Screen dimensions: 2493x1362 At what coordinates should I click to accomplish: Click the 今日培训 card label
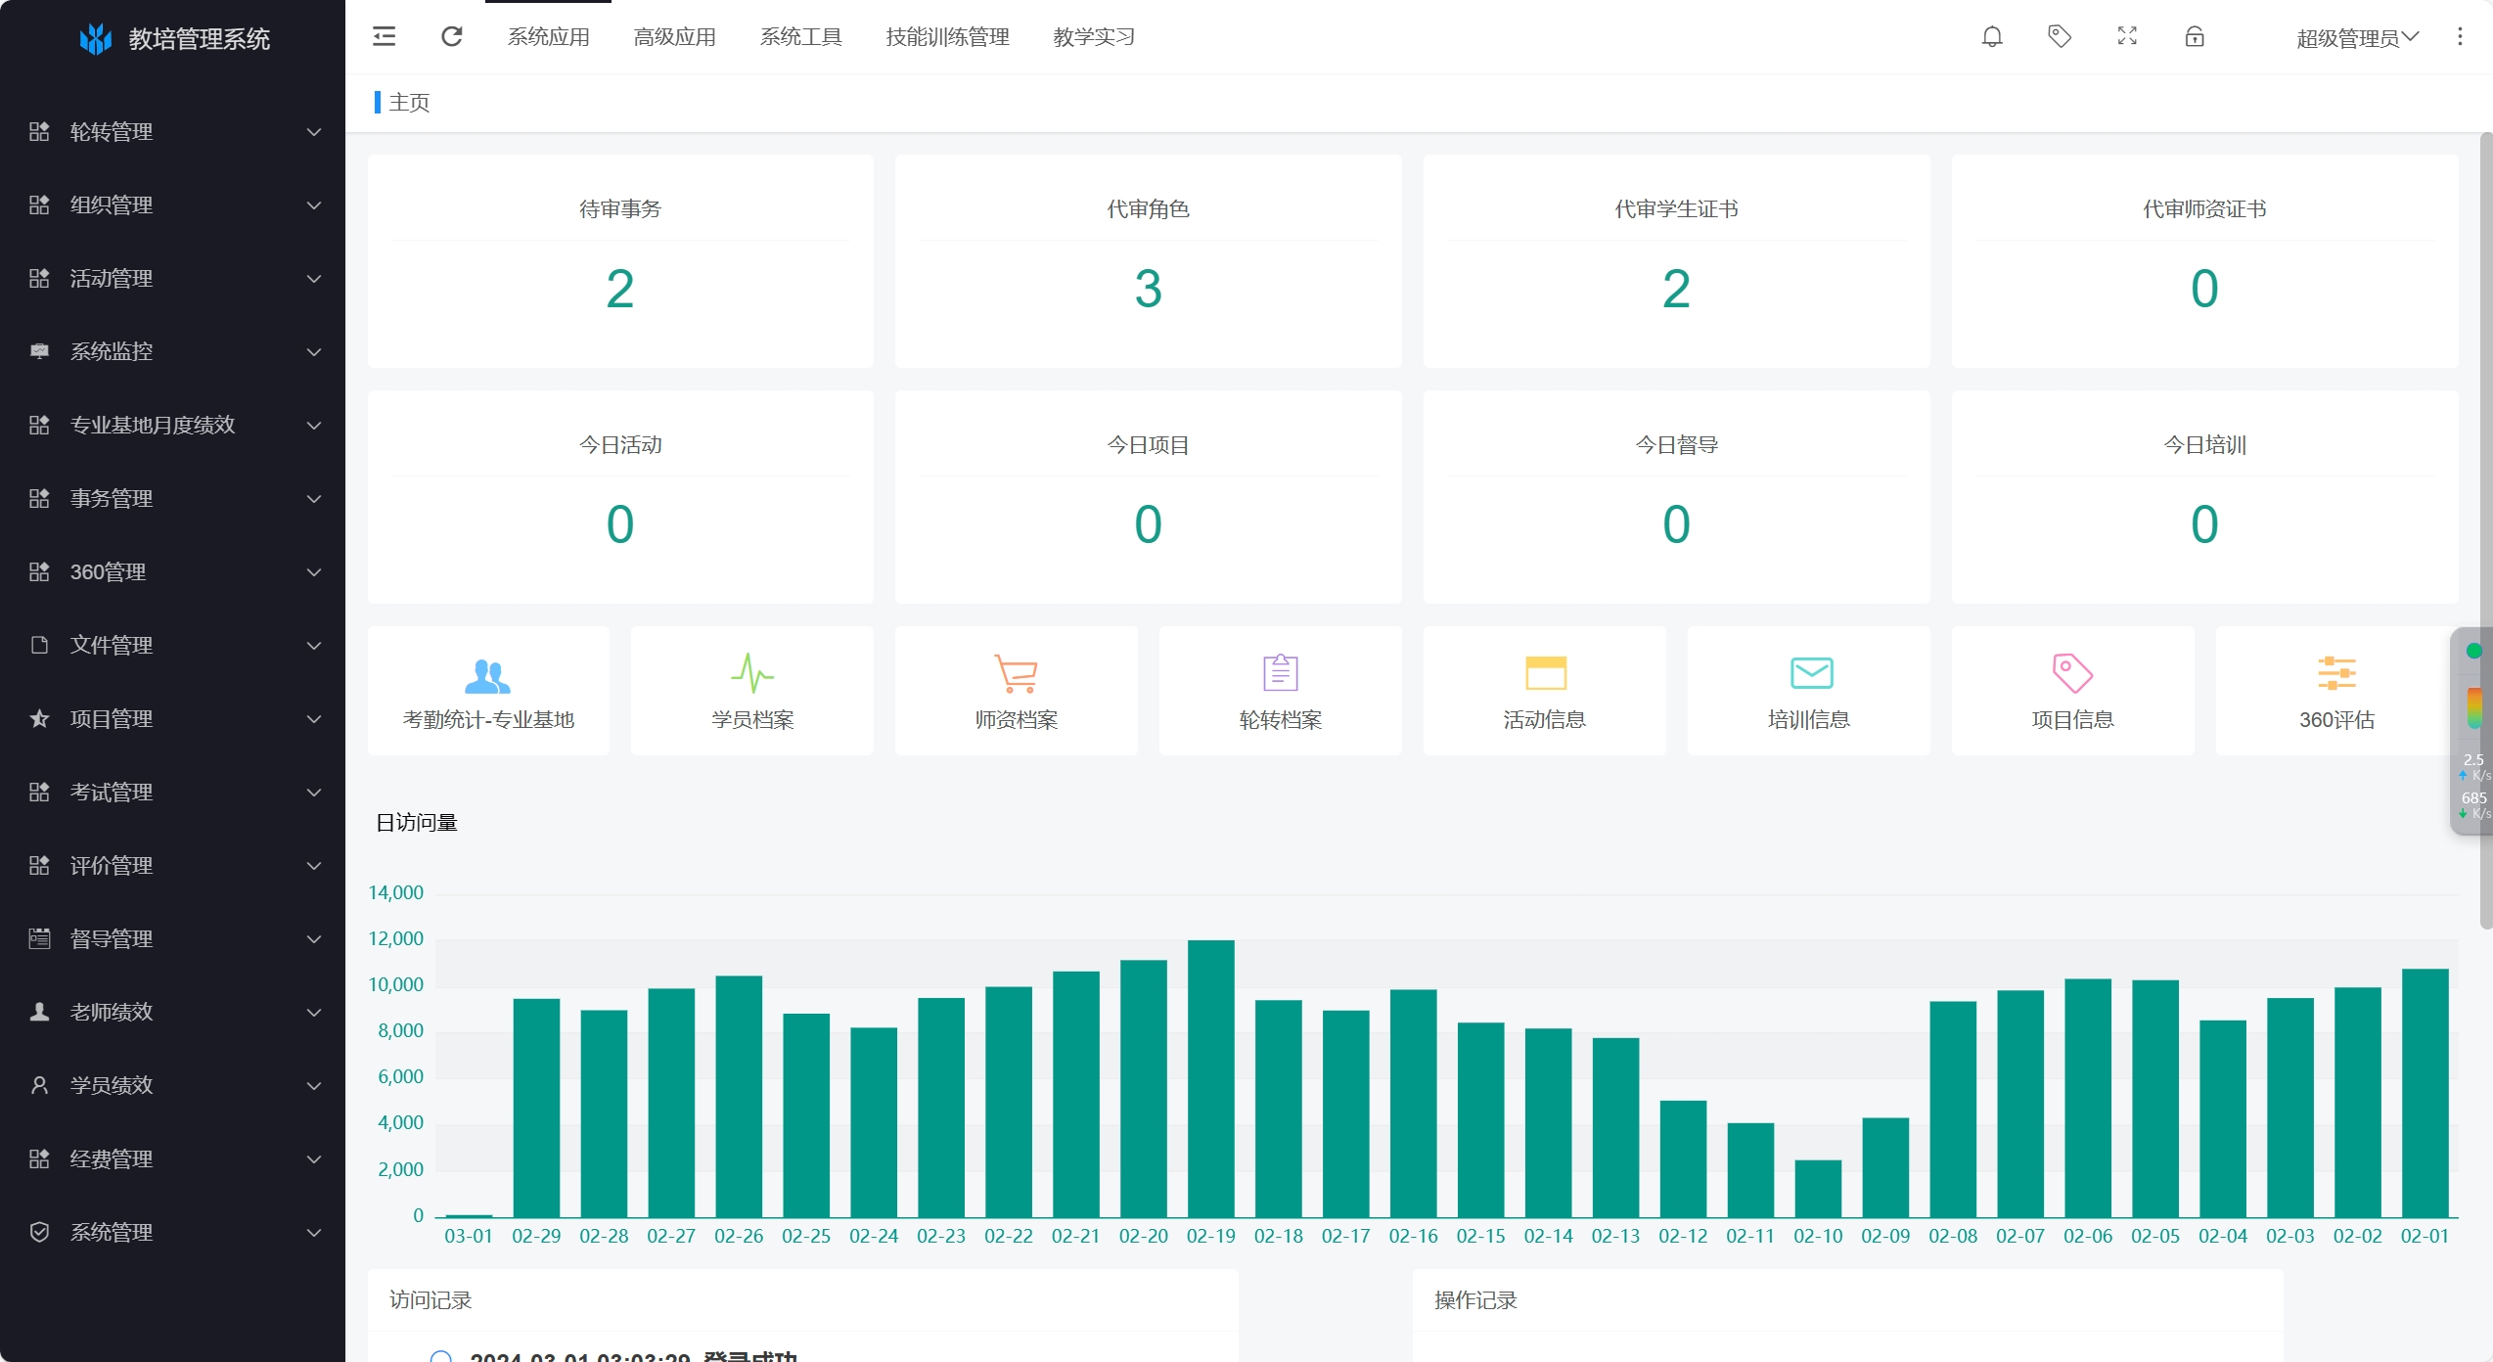tap(2204, 445)
